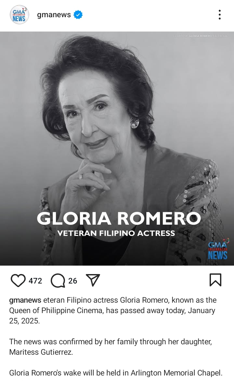234x382 pixels.
Task: Like the post with the heart icon
Action: [x=18, y=281]
